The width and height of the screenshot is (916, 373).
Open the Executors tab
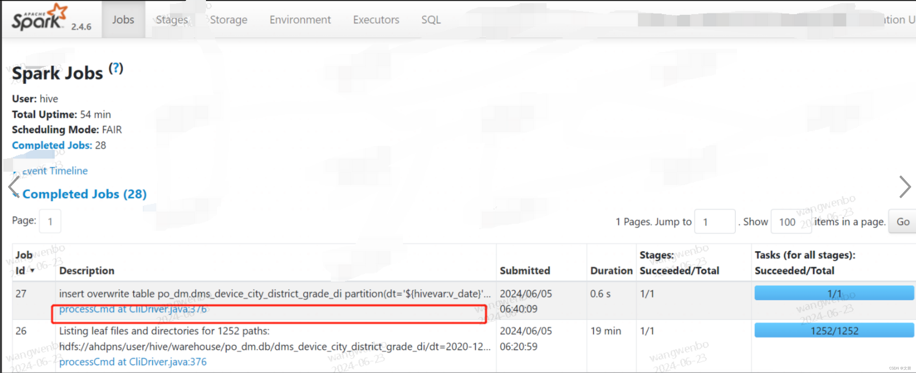point(376,20)
